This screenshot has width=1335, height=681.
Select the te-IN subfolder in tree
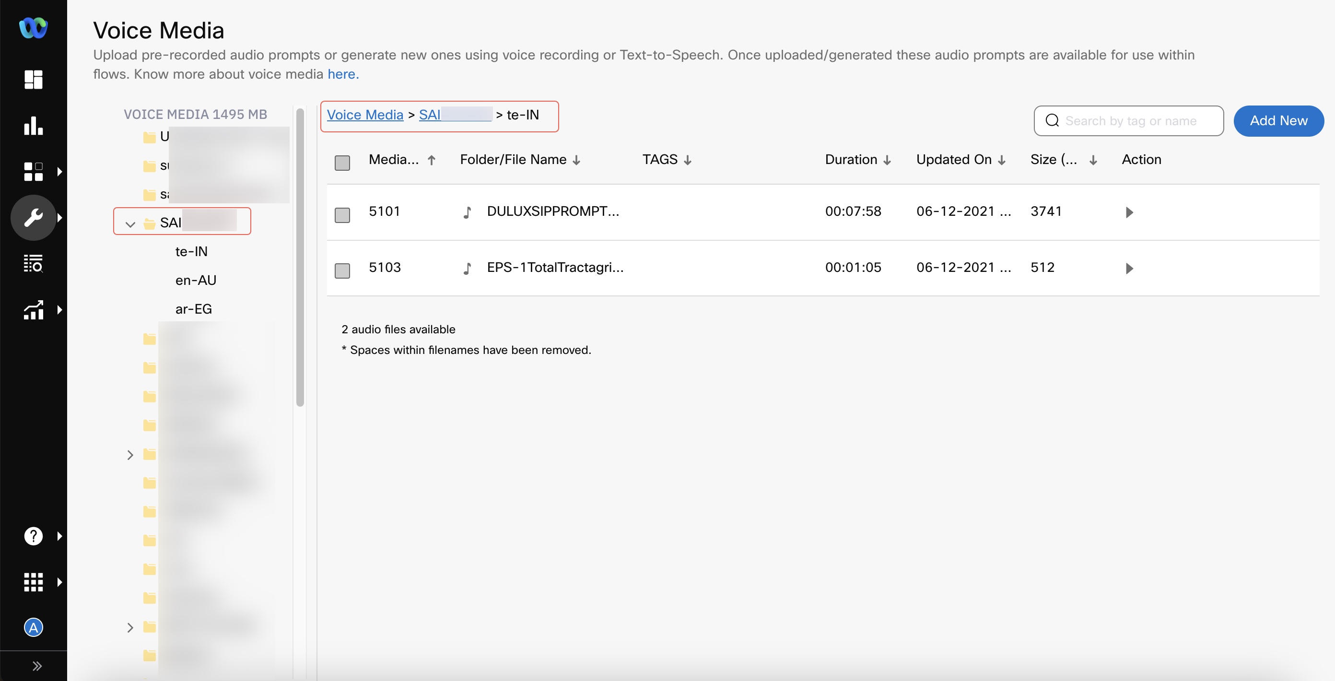pyautogui.click(x=191, y=251)
